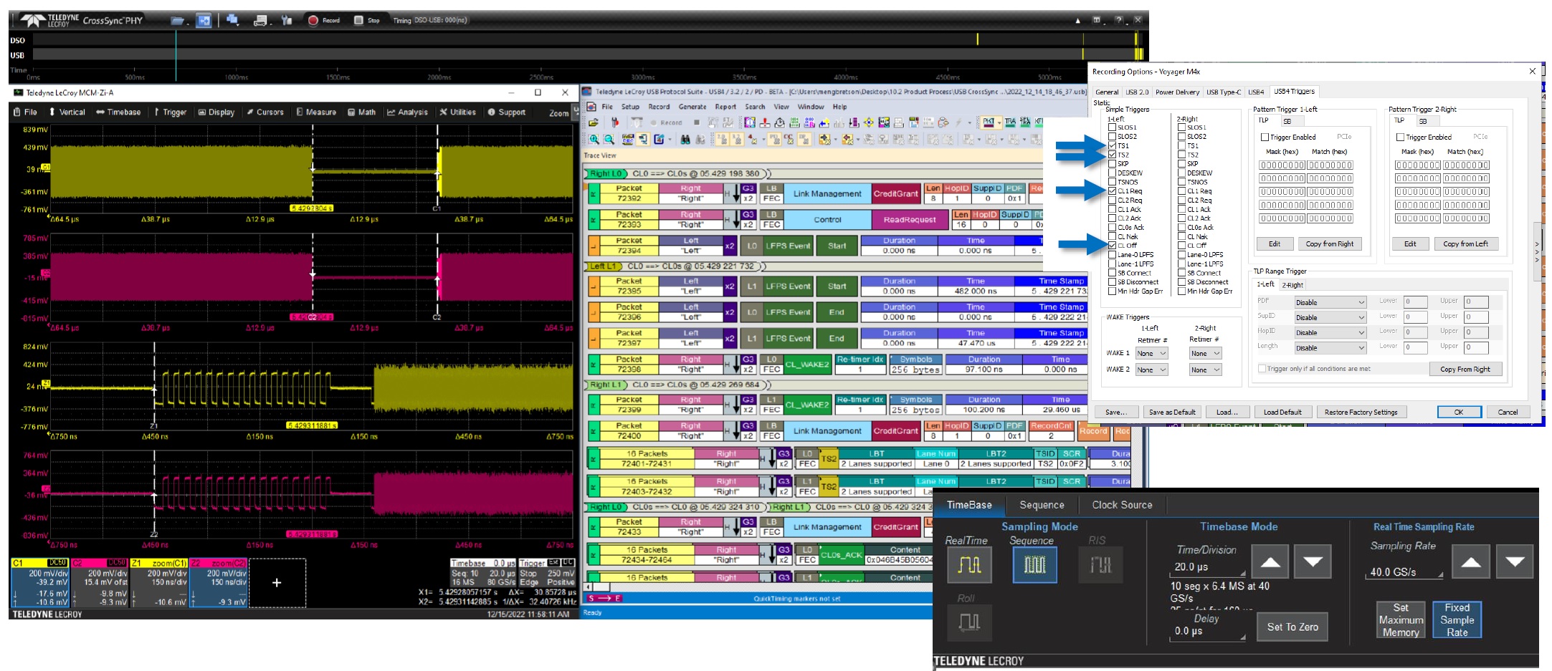This screenshot has width=1552, height=671.
Task: Check SLOS1 in 1-Left simple triggers
Action: [1112, 127]
